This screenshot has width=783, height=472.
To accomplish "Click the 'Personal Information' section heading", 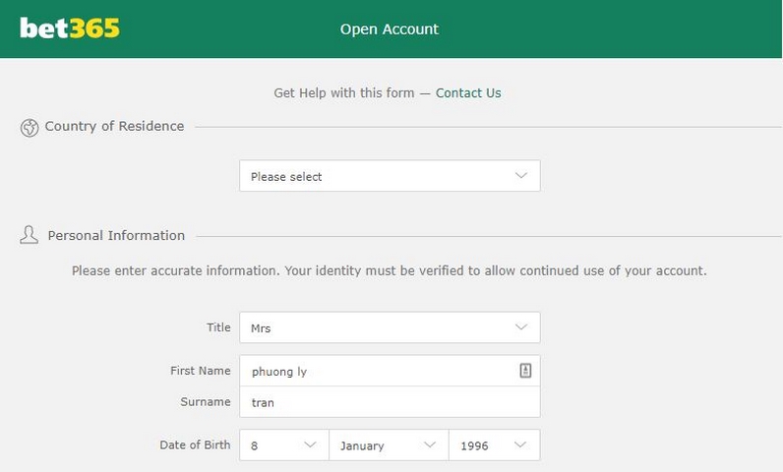I will pyautogui.click(x=116, y=235).
